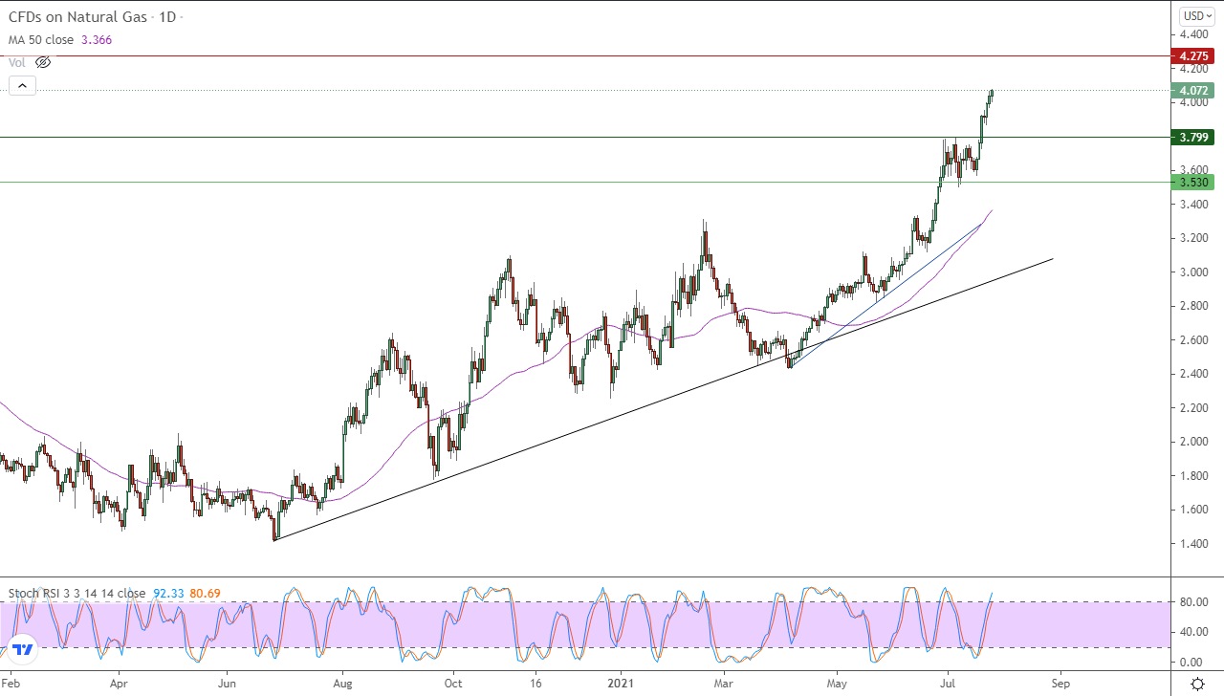The width and height of the screenshot is (1224, 696).
Task: Click the 0.00 Stoch RSI axis label
Action: click(x=1193, y=662)
